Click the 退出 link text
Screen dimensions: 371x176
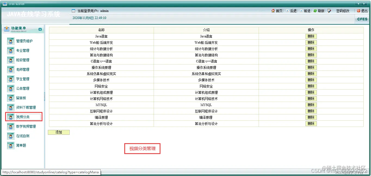(x=364, y=11)
